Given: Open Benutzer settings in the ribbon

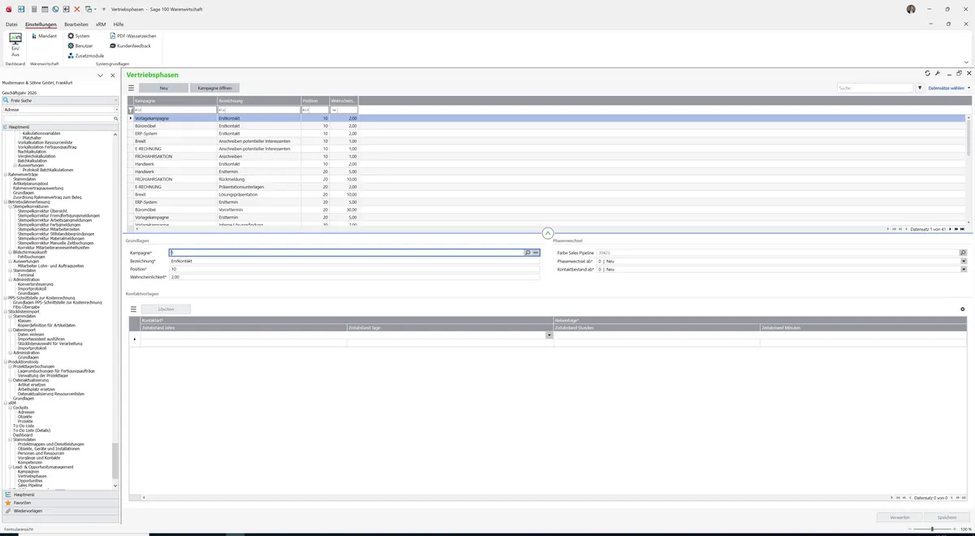Looking at the screenshot, I should pyautogui.click(x=80, y=45).
